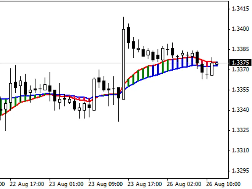Click the 22 Aug 17:00 time label
This screenshot has width=252, height=189.
pos(27,184)
